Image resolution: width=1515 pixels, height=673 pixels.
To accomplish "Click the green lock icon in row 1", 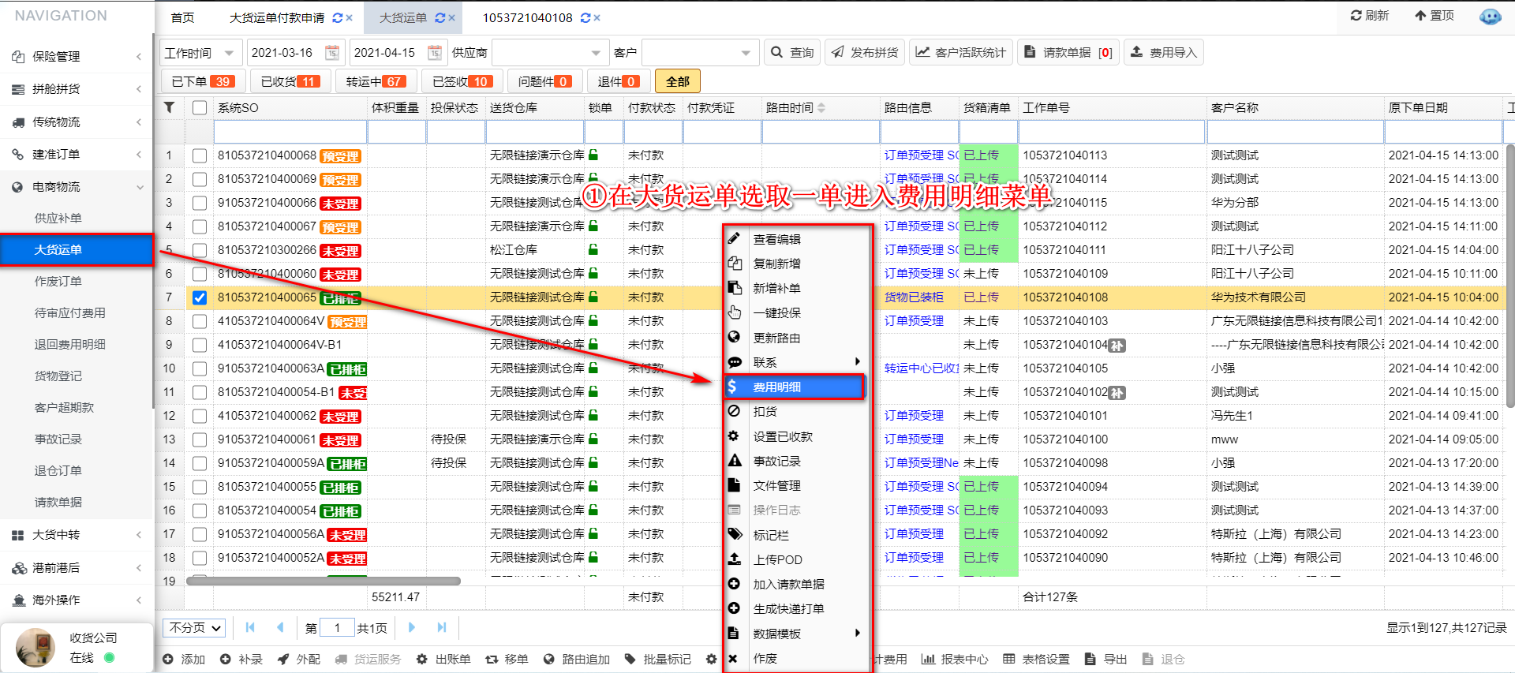I will pos(593,155).
